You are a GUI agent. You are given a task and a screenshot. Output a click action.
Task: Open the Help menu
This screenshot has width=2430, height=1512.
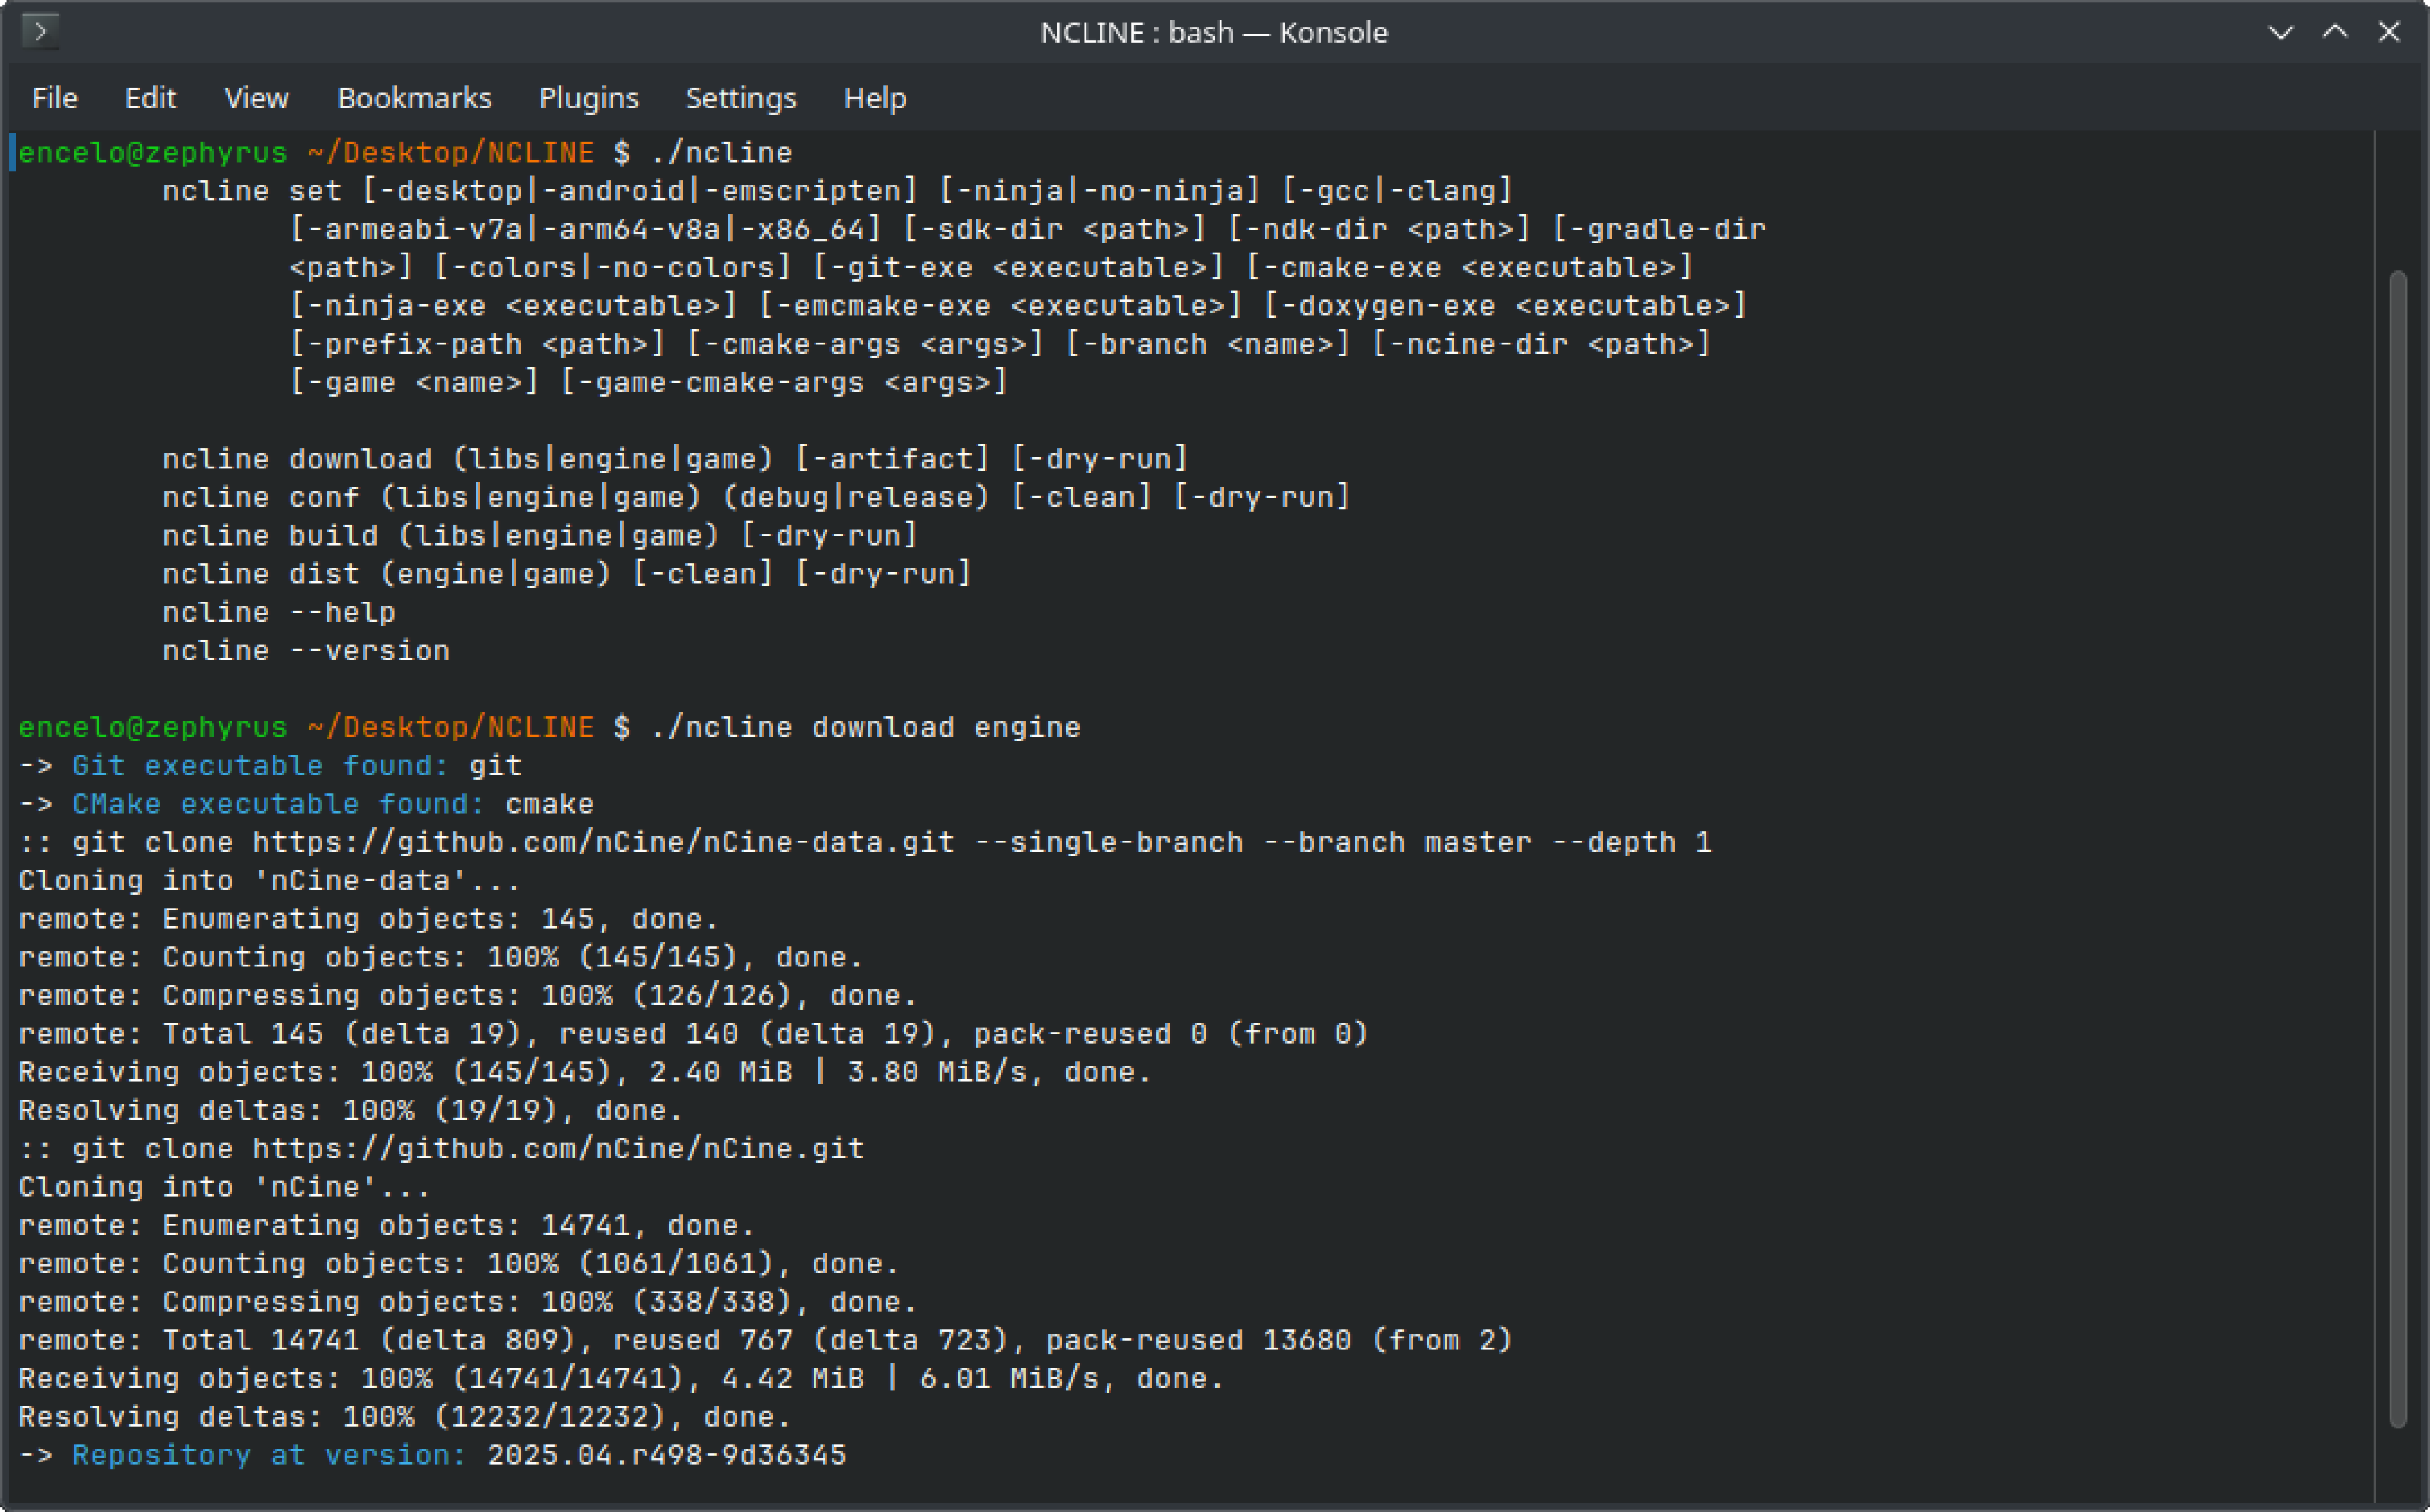[x=874, y=98]
